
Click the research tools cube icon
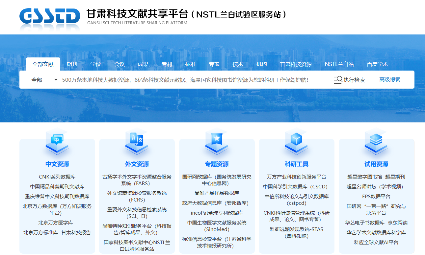(x=296, y=141)
